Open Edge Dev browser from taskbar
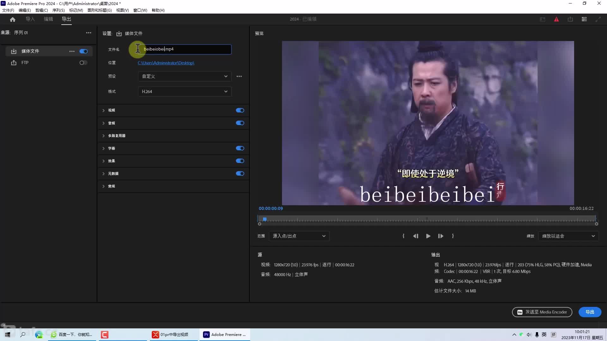 [39, 335]
